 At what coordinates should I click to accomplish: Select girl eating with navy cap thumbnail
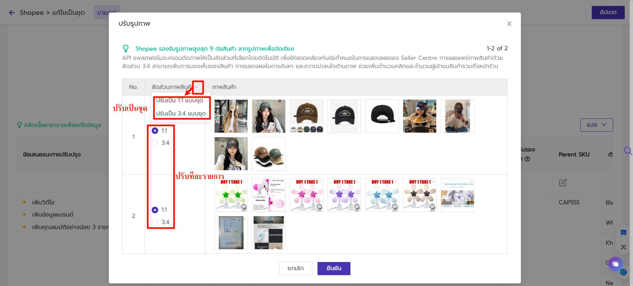[x=420, y=116]
